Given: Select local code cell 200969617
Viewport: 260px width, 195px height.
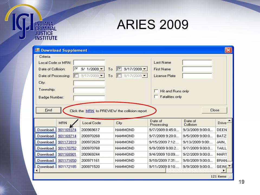Looking at the screenshot, I should (x=97, y=130).
